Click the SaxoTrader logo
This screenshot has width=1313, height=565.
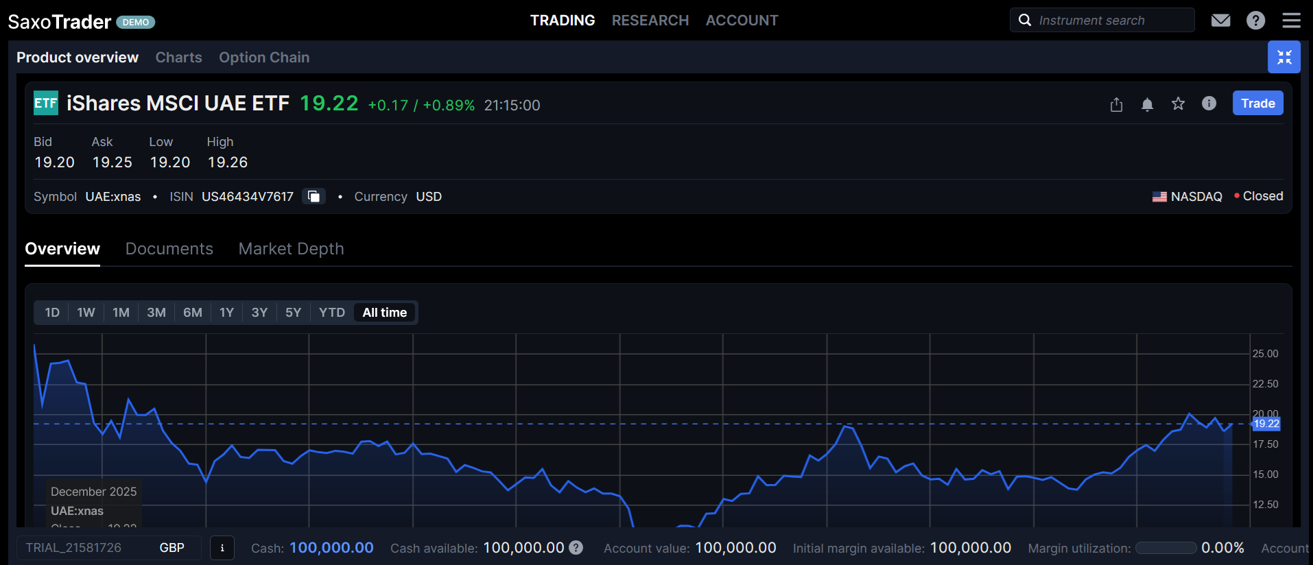60,22
